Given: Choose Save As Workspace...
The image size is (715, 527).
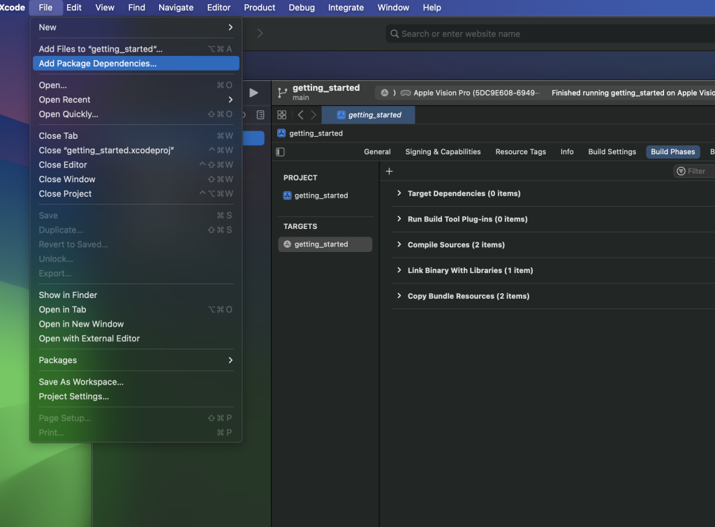Looking at the screenshot, I should click(x=136, y=382).
